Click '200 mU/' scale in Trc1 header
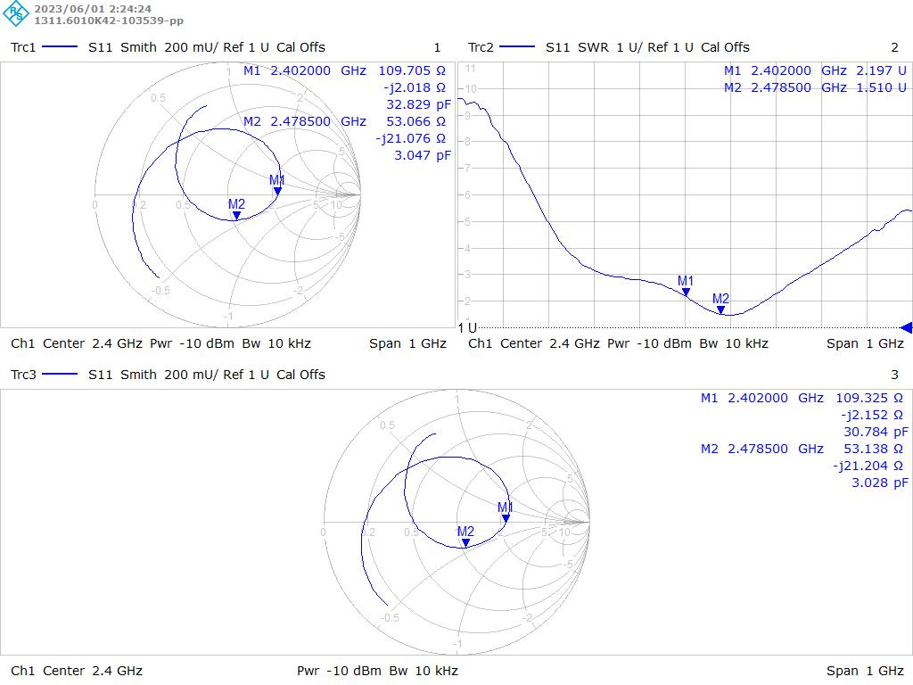The image size is (913, 685). 191,47
